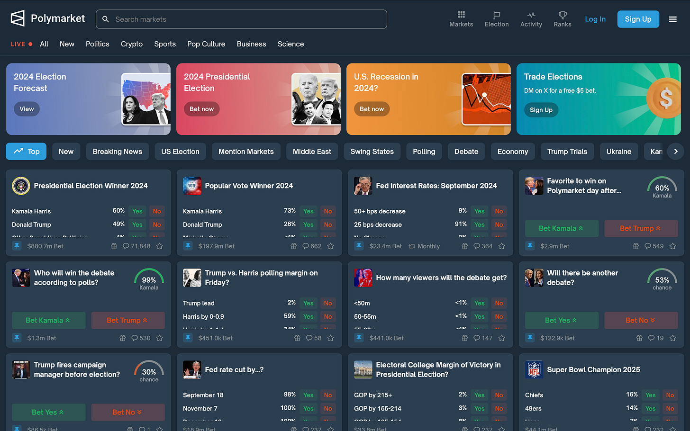The height and width of the screenshot is (431, 690).
Task: Bookmark Presidential Election Winner 2024 with star
Action: 160,246
